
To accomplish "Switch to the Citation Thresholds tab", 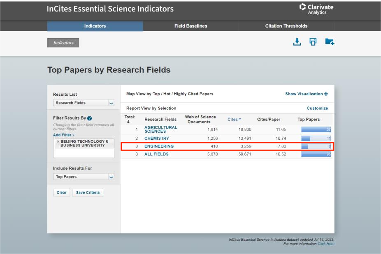I will click(x=286, y=26).
